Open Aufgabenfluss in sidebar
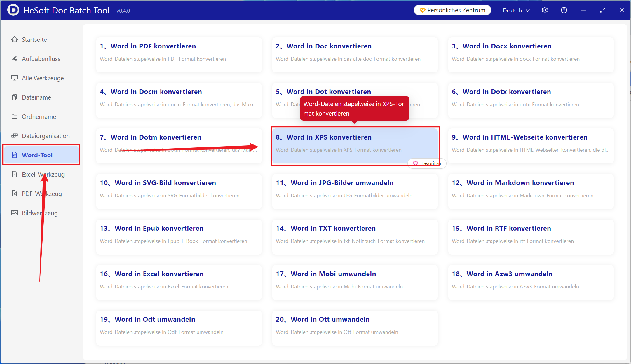 [x=41, y=59]
